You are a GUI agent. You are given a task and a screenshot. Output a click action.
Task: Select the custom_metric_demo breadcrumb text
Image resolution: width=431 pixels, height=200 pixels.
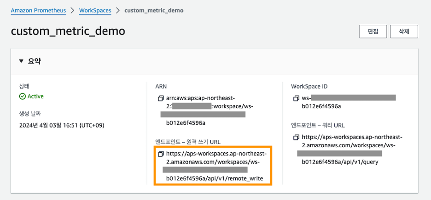pyautogui.click(x=154, y=11)
